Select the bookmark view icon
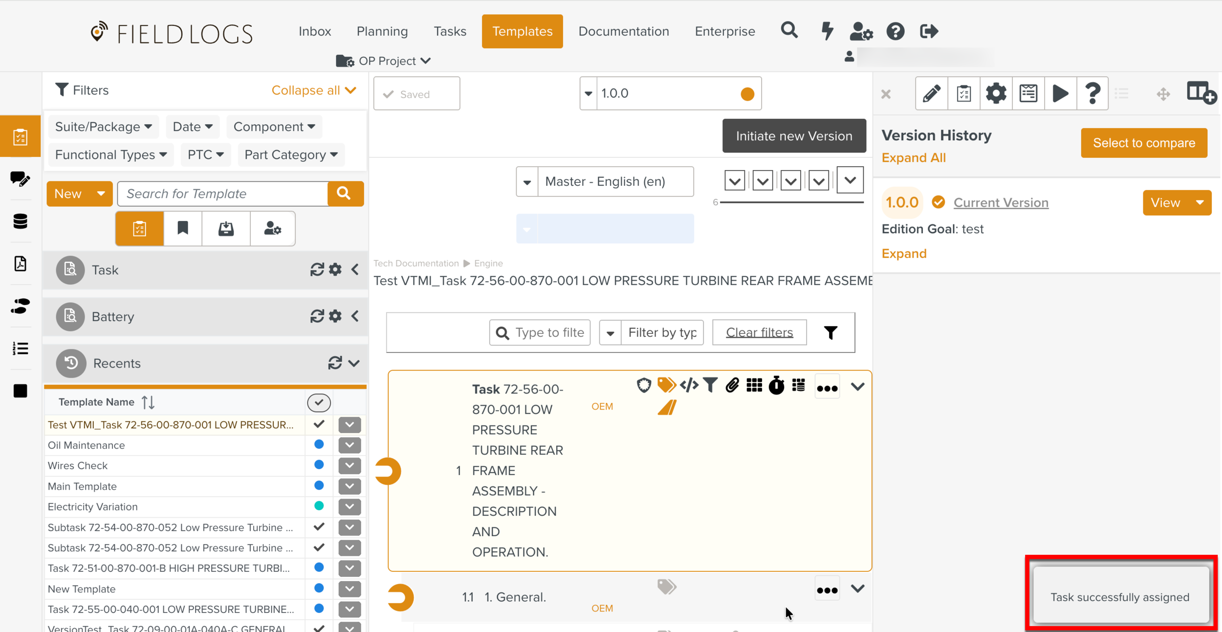This screenshot has width=1222, height=632. coord(183,228)
